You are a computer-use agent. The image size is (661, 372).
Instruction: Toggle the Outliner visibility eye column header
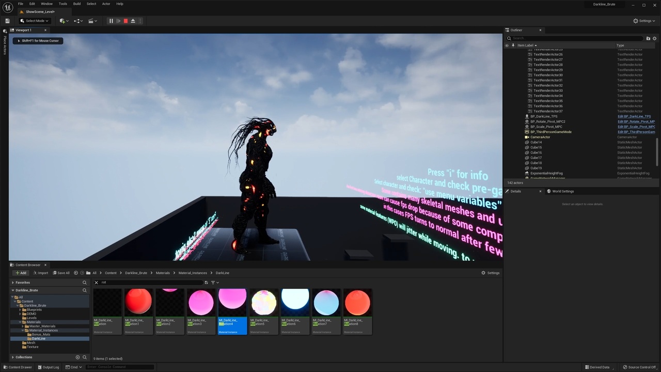point(507,45)
